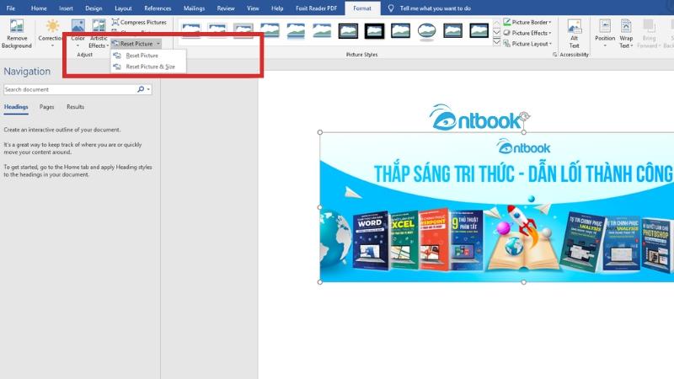Apply the soft oval picture style
This screenshot has height=379, width=674.
426,31
